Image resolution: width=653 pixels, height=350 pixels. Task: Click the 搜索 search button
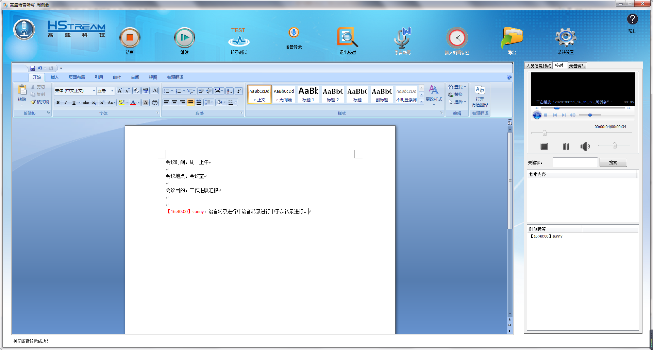[613, 162]
